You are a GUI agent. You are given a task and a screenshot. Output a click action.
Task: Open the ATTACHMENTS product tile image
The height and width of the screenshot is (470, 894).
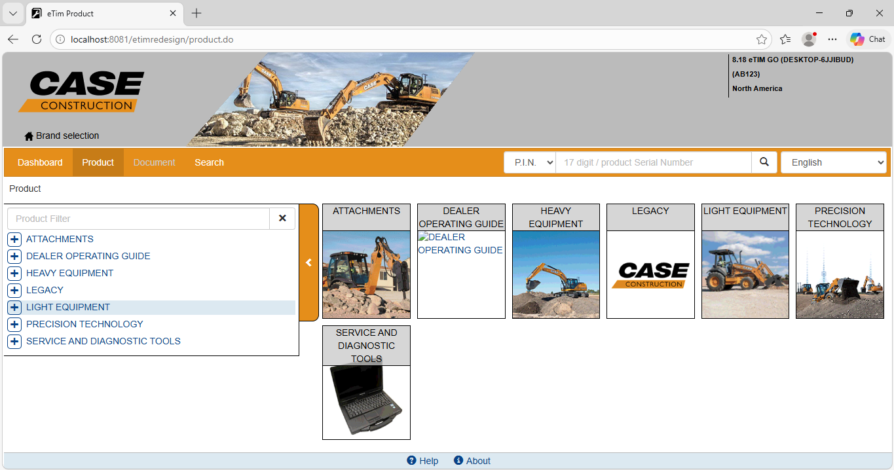(367, 275)
